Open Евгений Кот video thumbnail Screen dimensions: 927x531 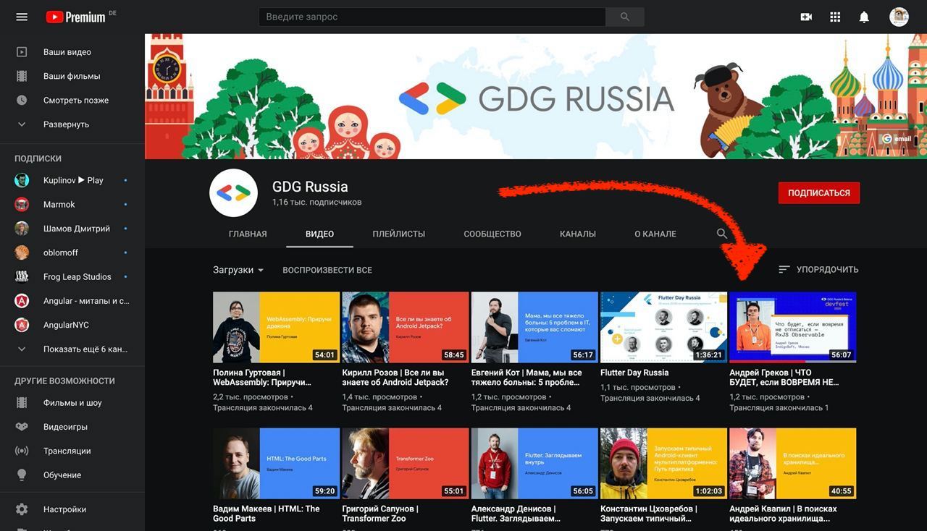pos(534,327)
